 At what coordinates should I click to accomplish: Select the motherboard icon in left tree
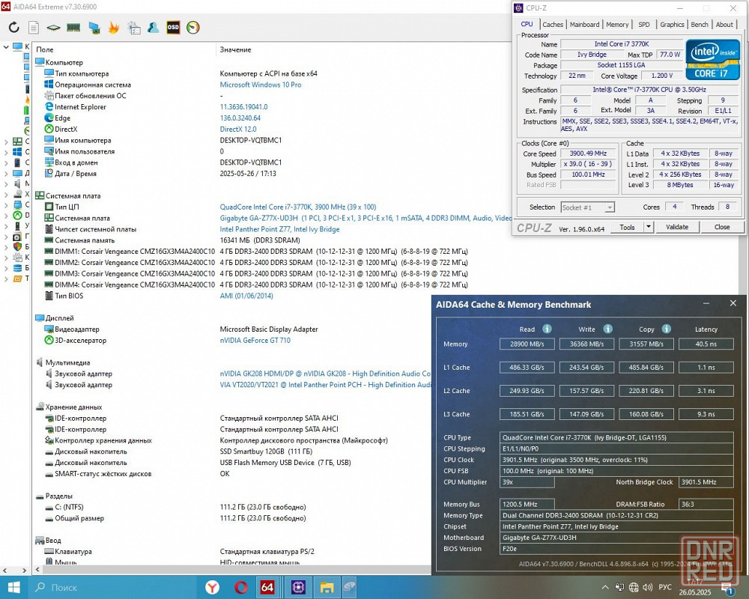pyautogui.click(x=17, y=142)
